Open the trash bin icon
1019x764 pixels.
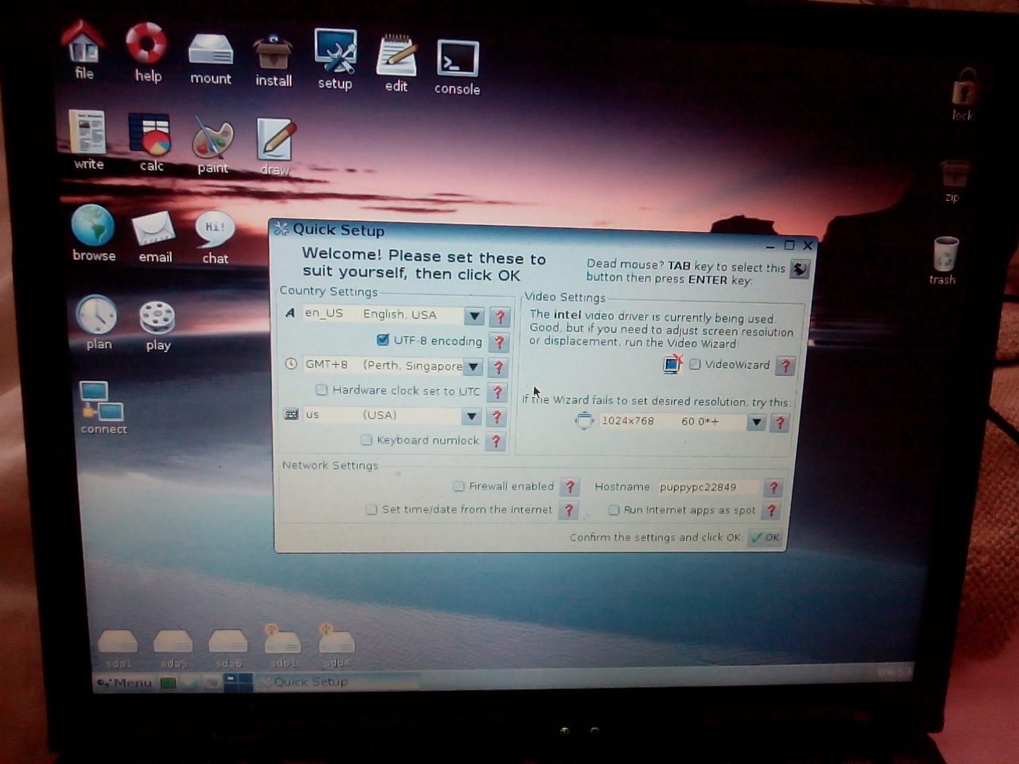coord(944,260)
